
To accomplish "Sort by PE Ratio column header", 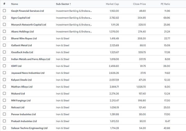I will click(165, 4).
